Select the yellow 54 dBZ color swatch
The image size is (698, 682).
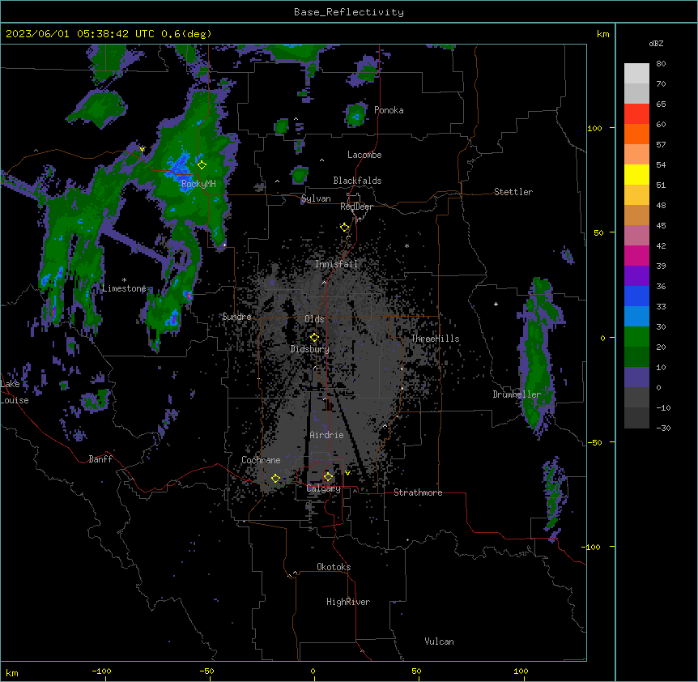636,174
